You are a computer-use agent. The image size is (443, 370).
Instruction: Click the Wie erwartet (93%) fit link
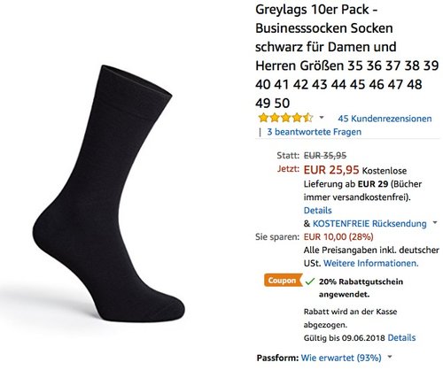pos(341,358)
